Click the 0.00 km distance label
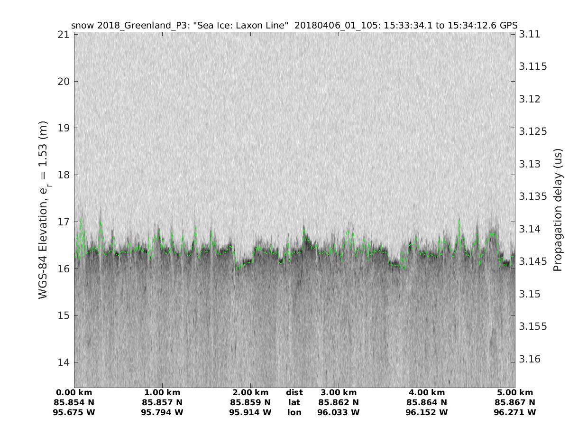The height and width of the screenshot is (427, 569). click(x=74, y=393)
